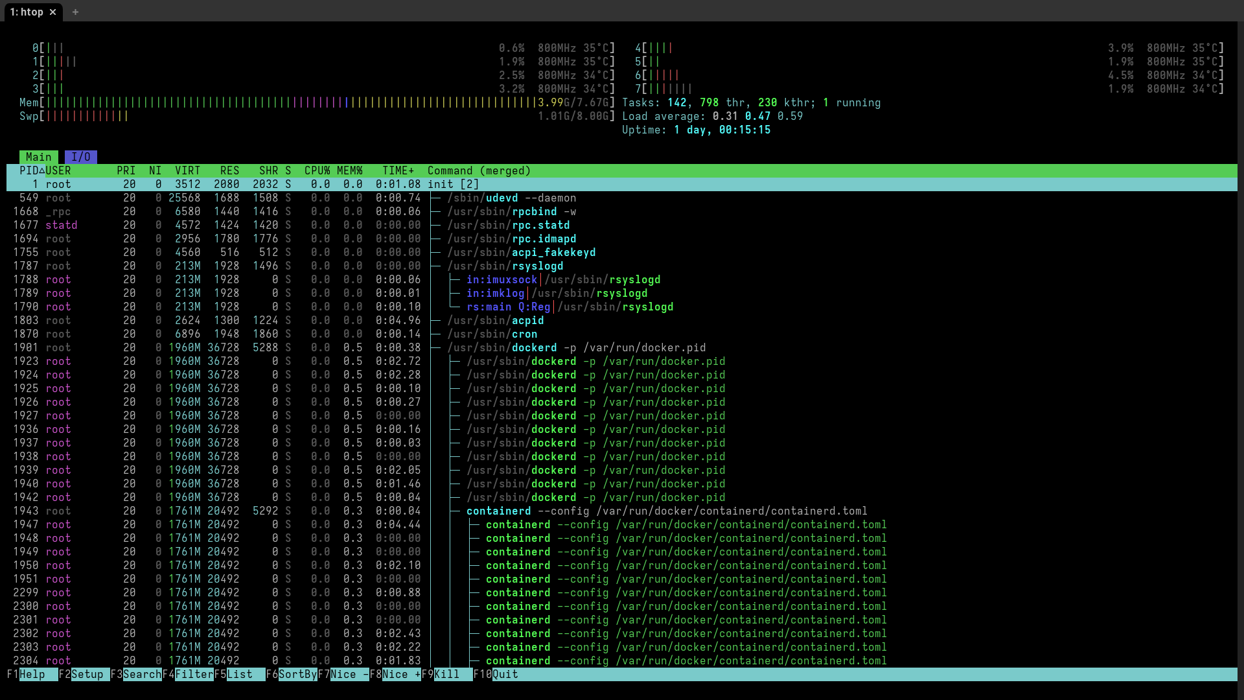
Task: Toggle F5 List view mode
Action: (240, 674)
